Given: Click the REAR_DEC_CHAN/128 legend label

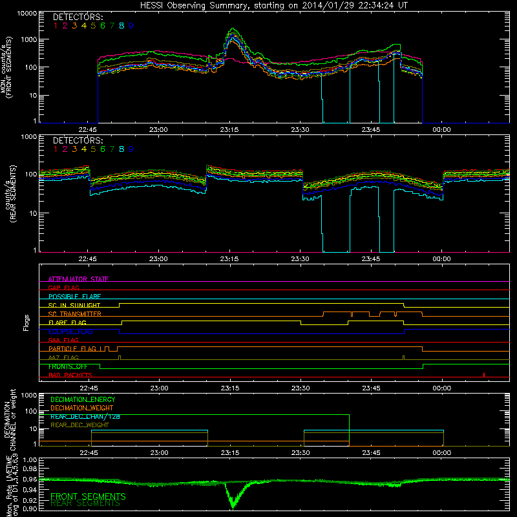Looking at the screenshot, I should click(x=85, y=416).
